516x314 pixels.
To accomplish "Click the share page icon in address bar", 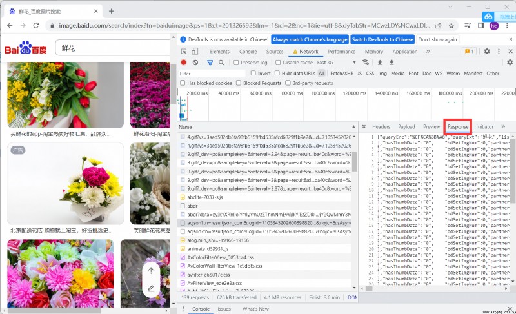I will coord(439,25).
